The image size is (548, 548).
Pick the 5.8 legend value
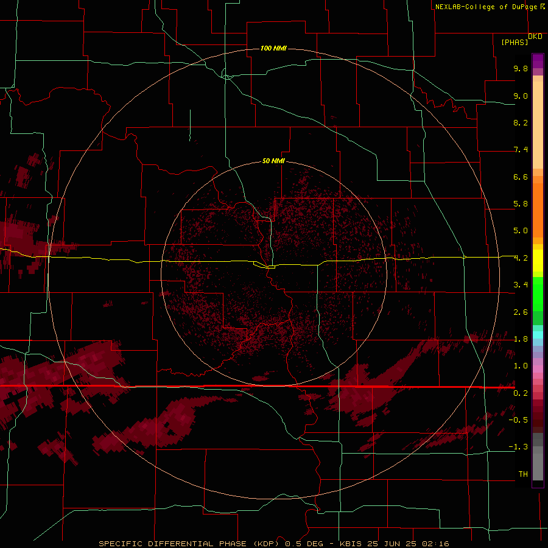521,204
